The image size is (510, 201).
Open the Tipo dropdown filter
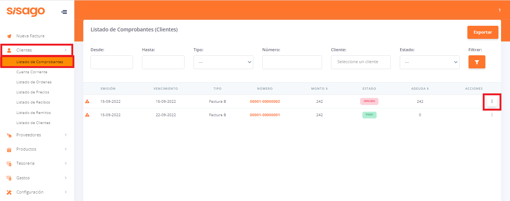223,62
